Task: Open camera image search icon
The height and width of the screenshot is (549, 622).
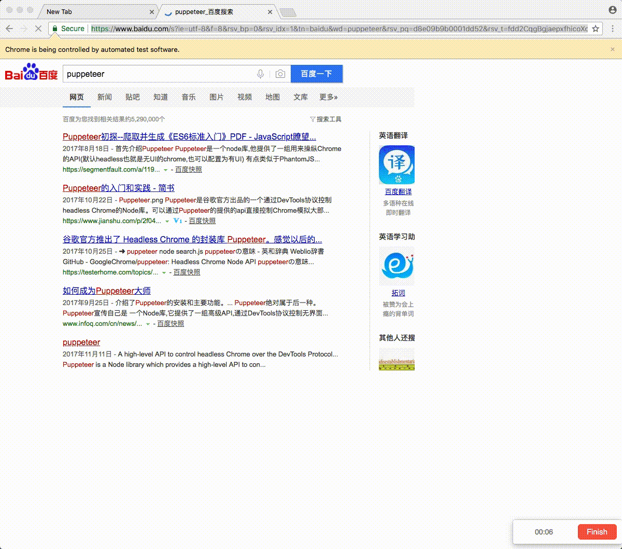Action: click(x=280, y=74)
